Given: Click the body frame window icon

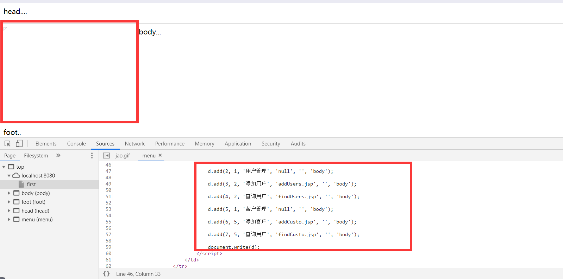Looking at the screenshot, I should (16, 193).
